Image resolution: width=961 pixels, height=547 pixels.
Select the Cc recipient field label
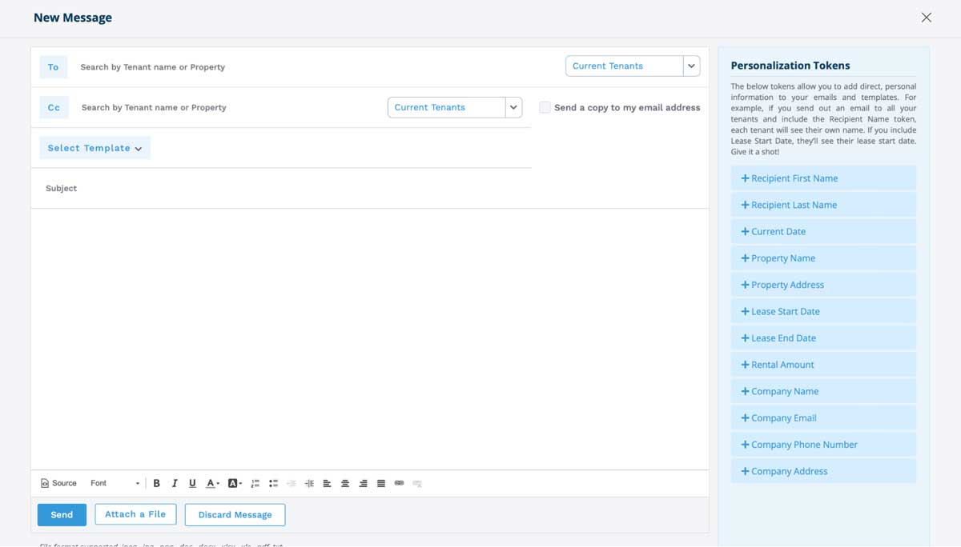[53, 107]
